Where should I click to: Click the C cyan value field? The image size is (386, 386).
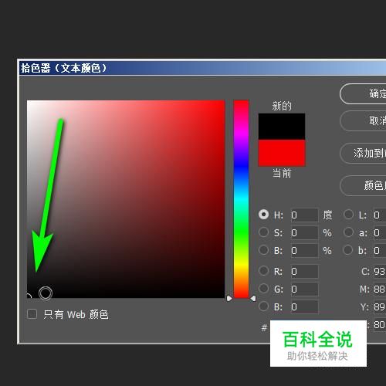pos(380,272)
